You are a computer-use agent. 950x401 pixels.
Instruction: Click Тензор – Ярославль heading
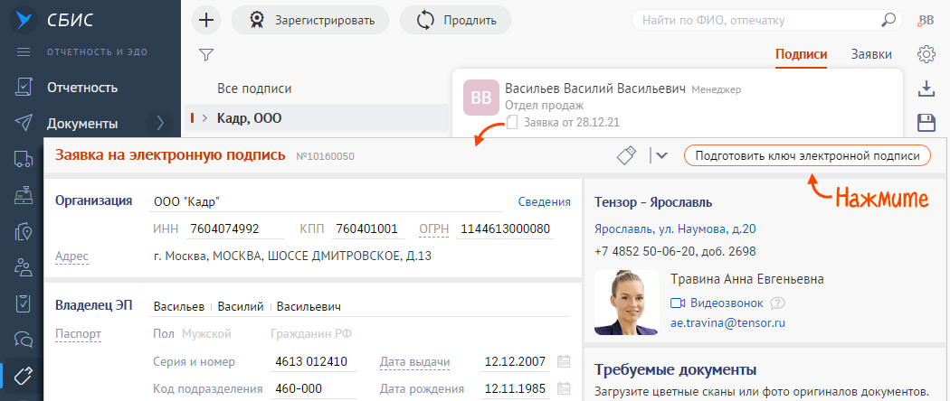tap(653, 202)
